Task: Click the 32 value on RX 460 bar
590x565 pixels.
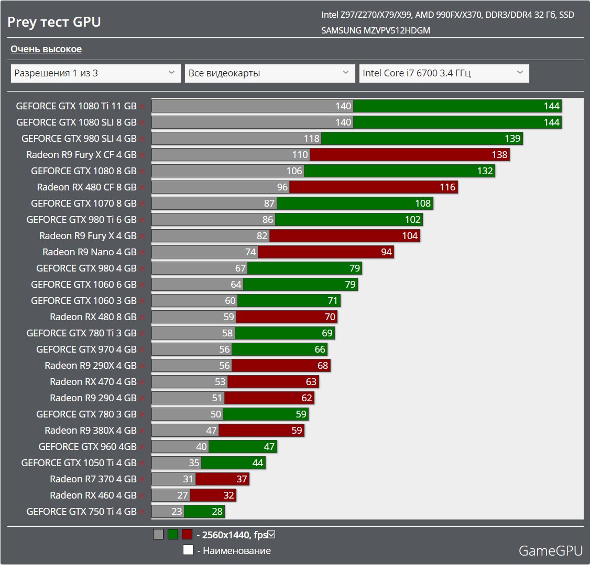Action: pyautogui.click(x=229, y=495)
